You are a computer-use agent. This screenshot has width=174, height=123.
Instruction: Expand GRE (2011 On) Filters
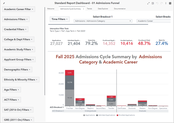pos(18,120)
